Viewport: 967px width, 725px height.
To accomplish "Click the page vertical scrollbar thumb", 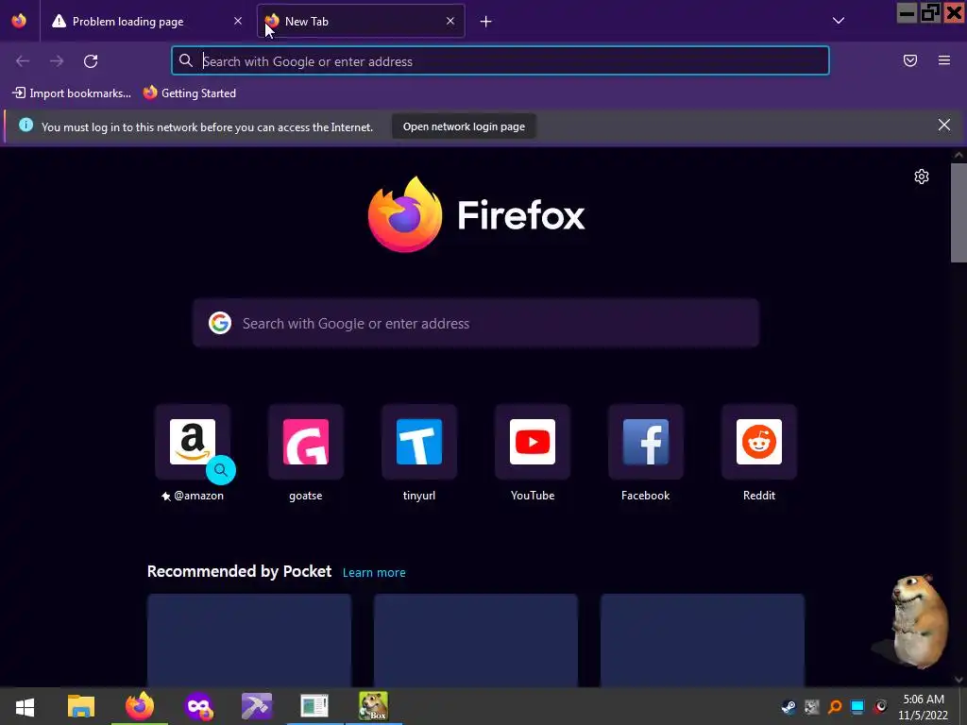I will pyautogui.click(x=959, y=212).
